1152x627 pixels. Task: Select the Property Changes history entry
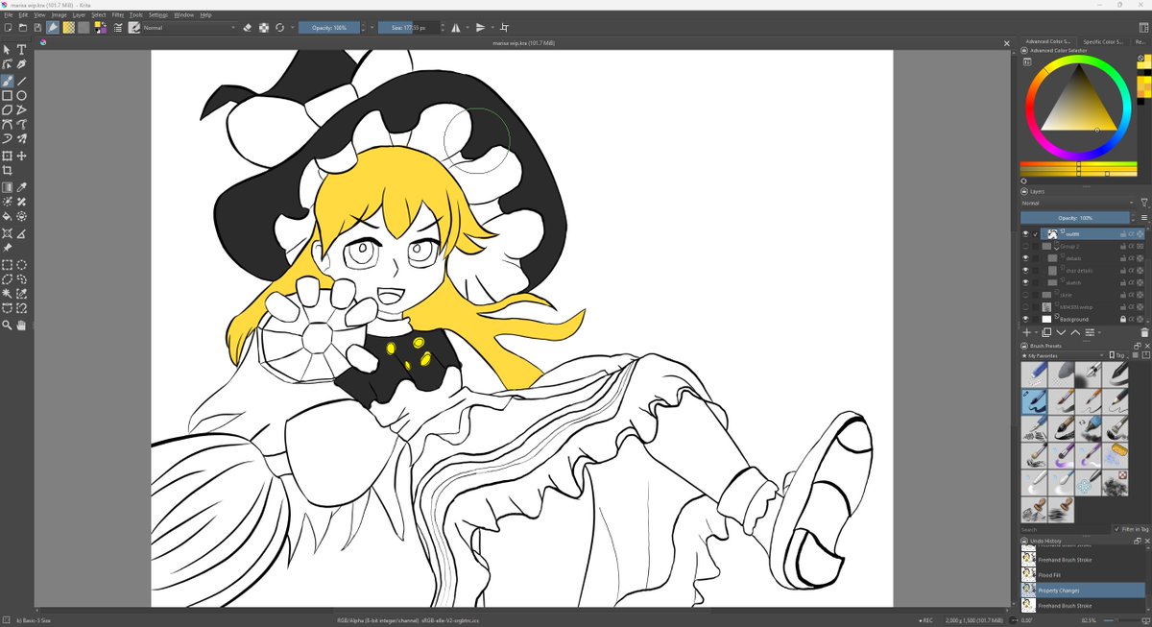pos(1083,591)
